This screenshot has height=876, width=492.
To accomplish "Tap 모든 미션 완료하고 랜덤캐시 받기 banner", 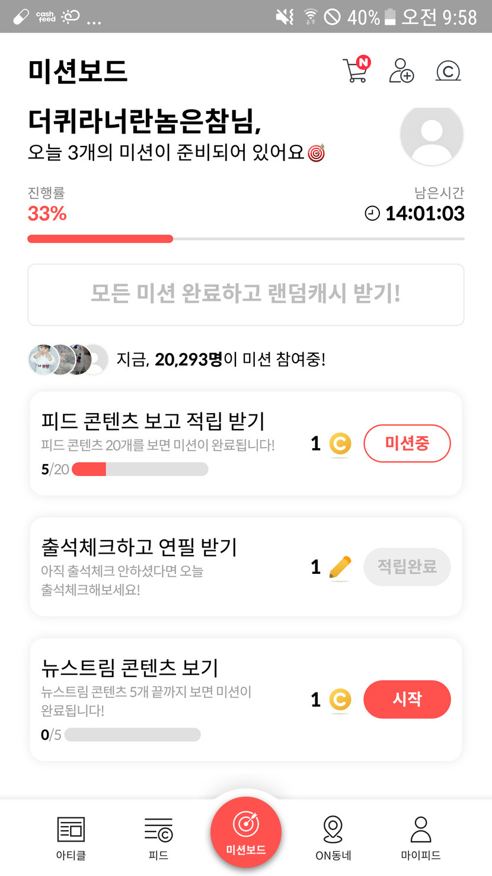I will (245, 294).
